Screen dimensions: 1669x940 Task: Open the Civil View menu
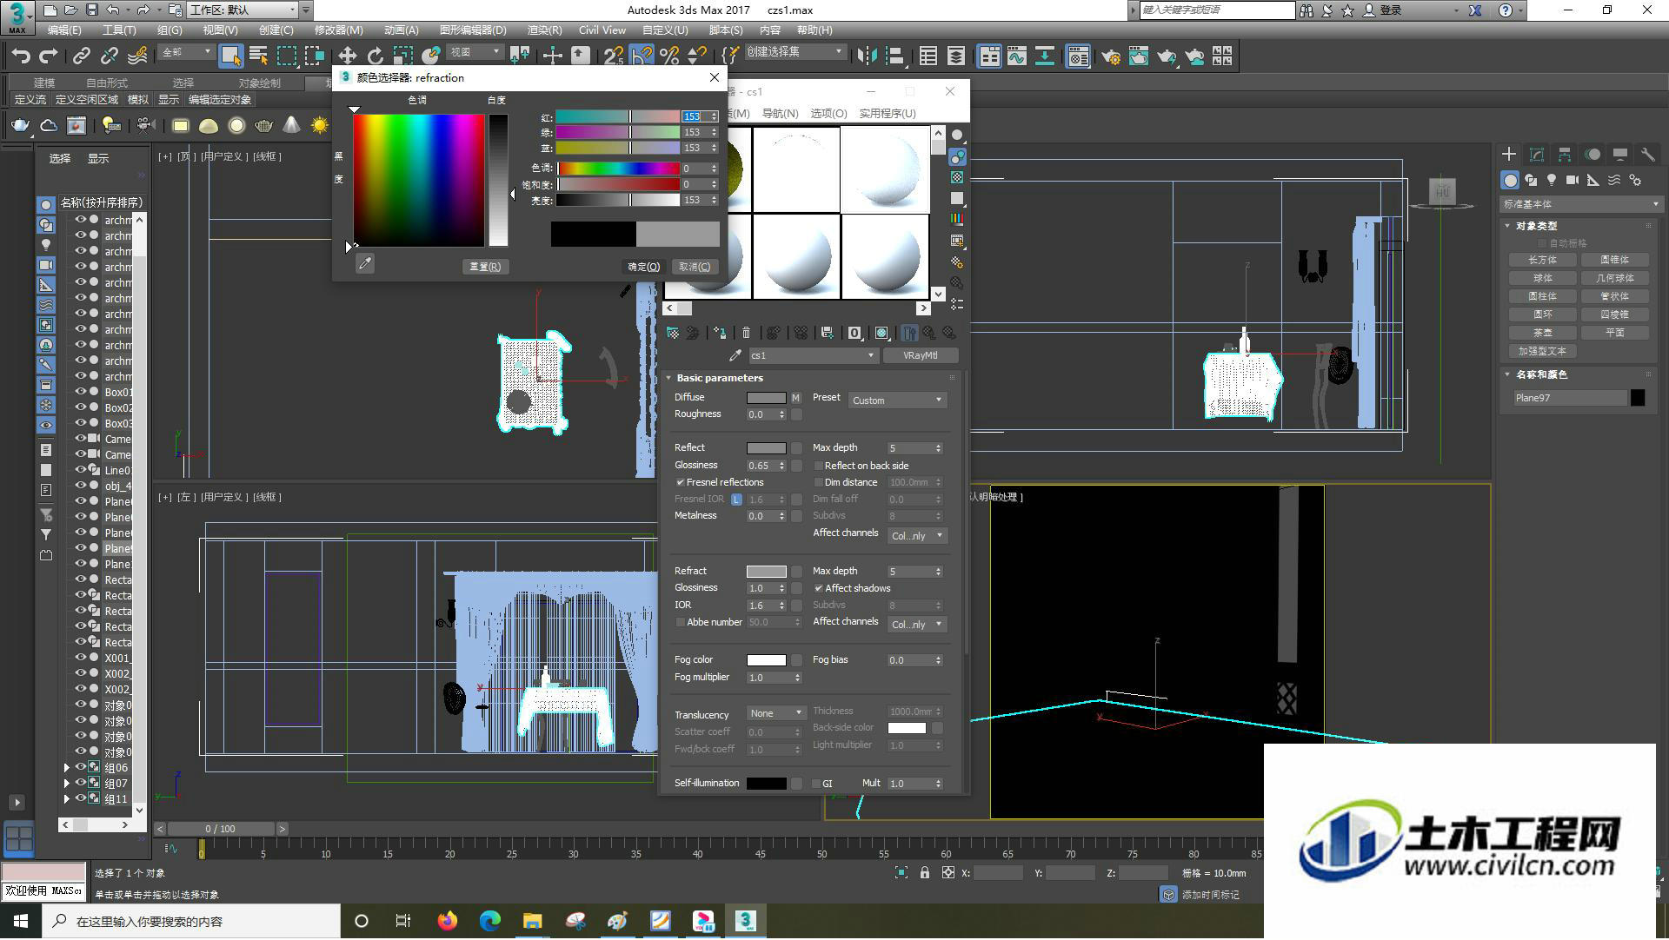tap(602, 30)
